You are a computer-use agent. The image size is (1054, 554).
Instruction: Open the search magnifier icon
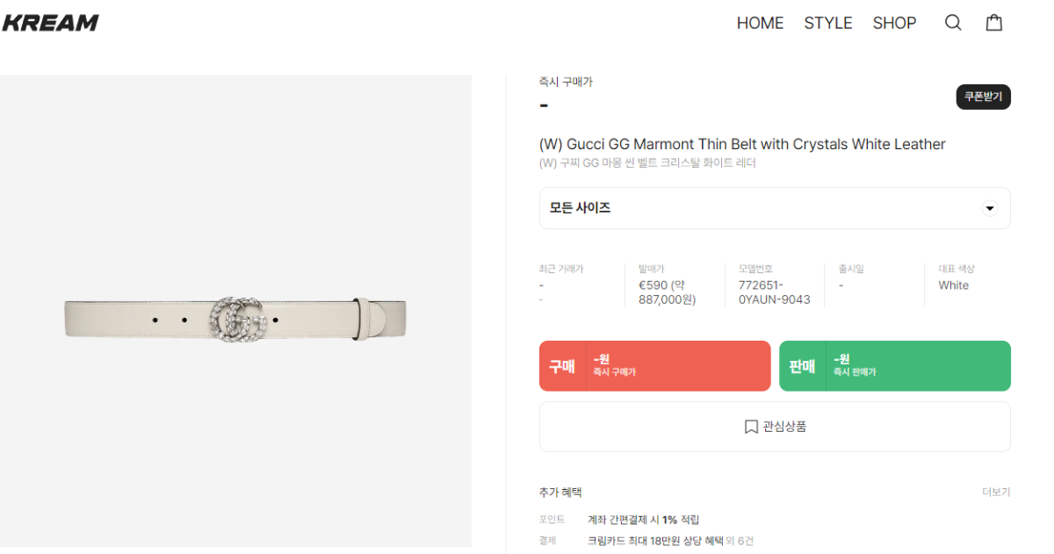(x=953, y=23)
